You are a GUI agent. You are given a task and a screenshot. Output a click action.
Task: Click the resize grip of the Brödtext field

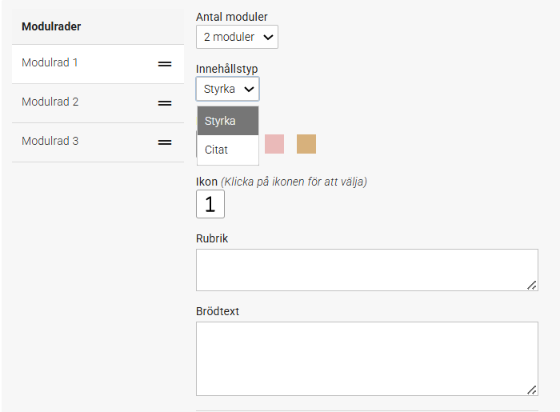tap(532, 390)
